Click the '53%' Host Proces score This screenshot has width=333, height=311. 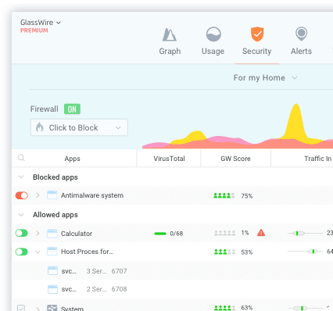point(247,252)
